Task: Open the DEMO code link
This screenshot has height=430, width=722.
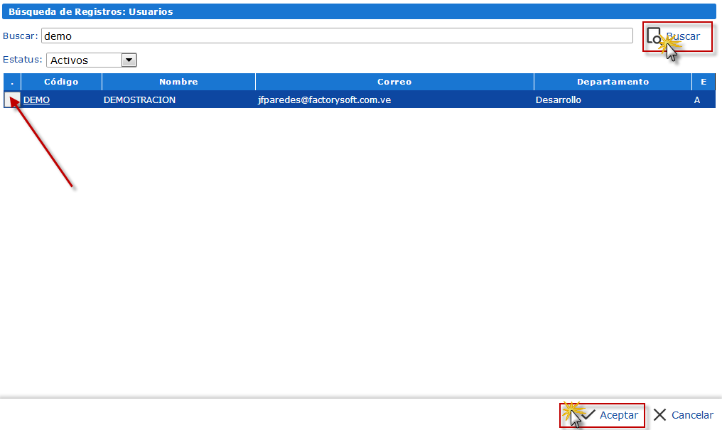Action: coord(36,100)
